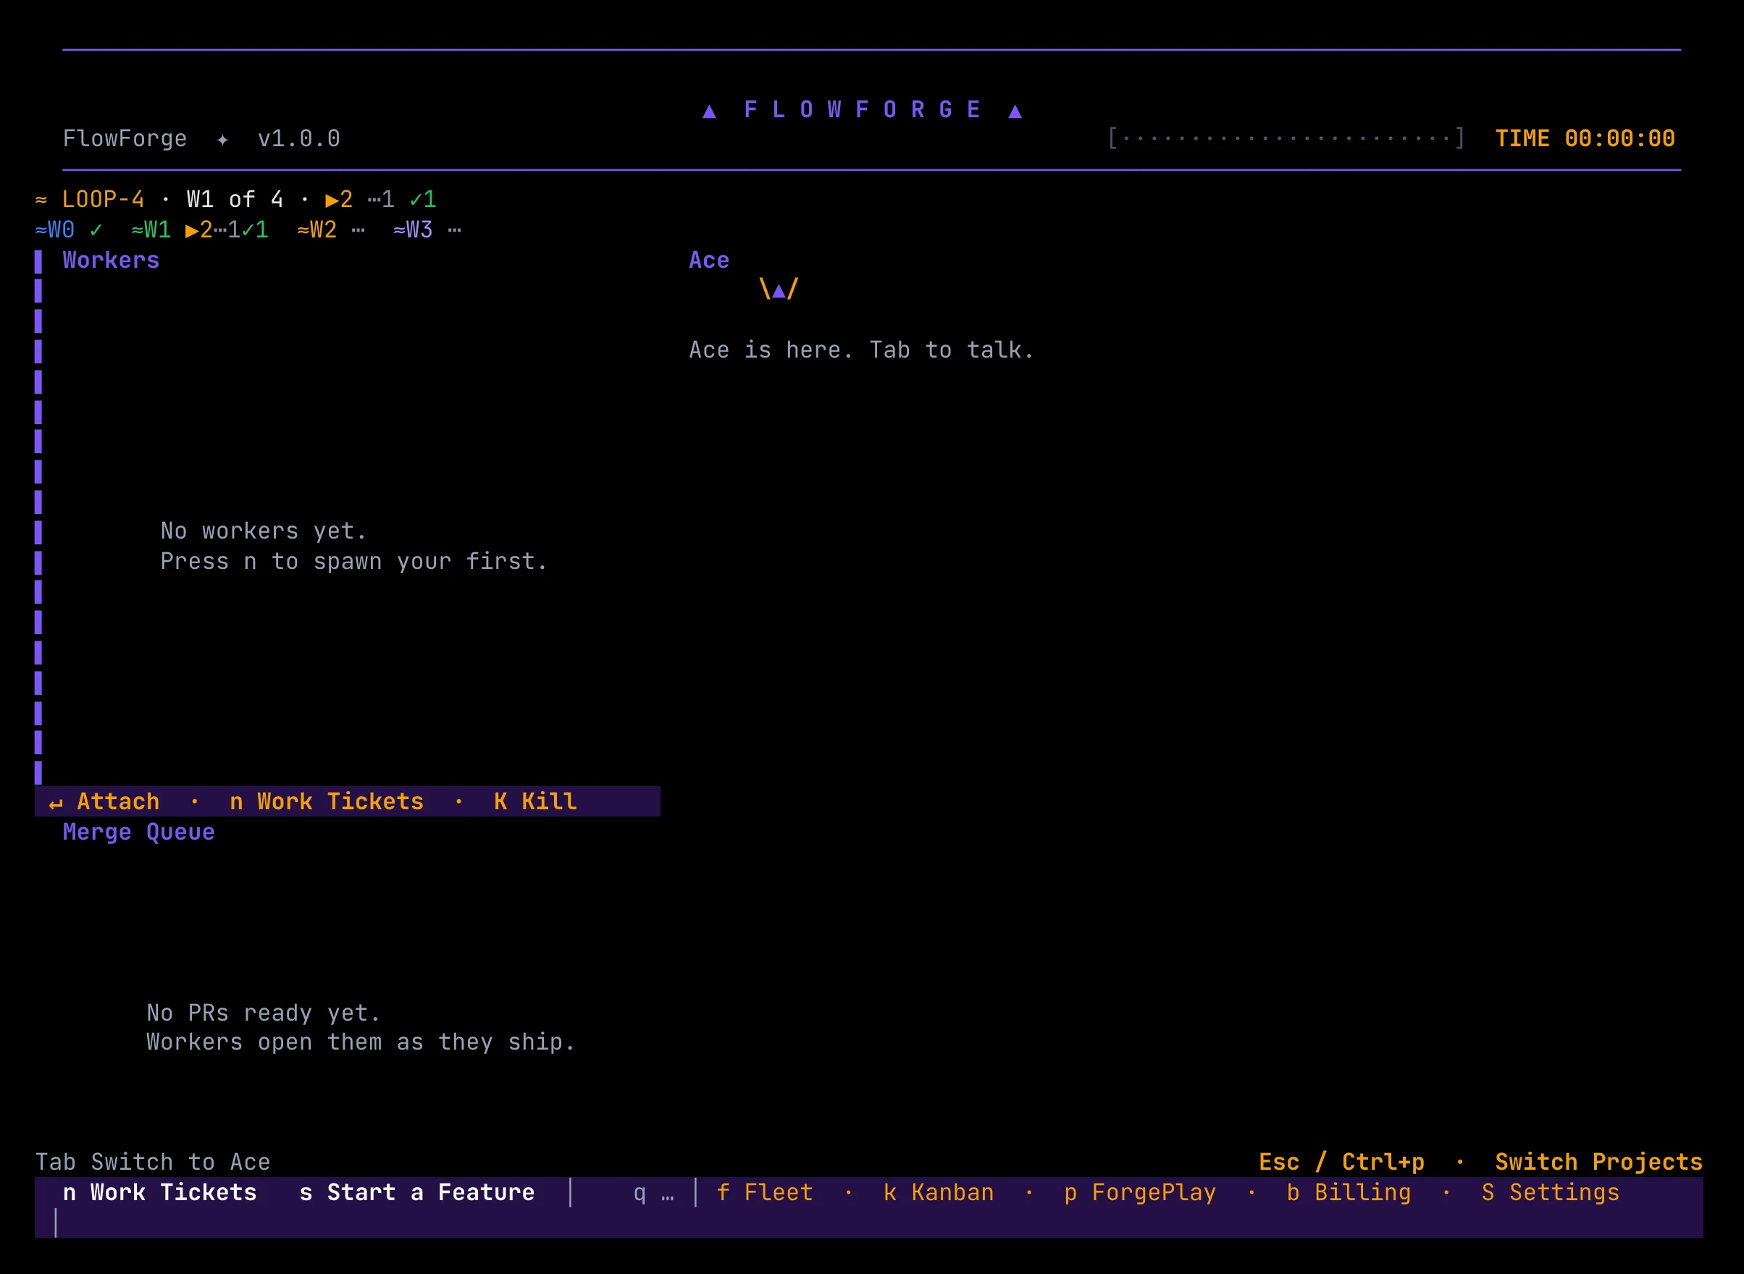Click Work Tickets in Workers panel footer
This screenshot has height=1274, width=1744.
pyautogui.click(x=327, y=801)
